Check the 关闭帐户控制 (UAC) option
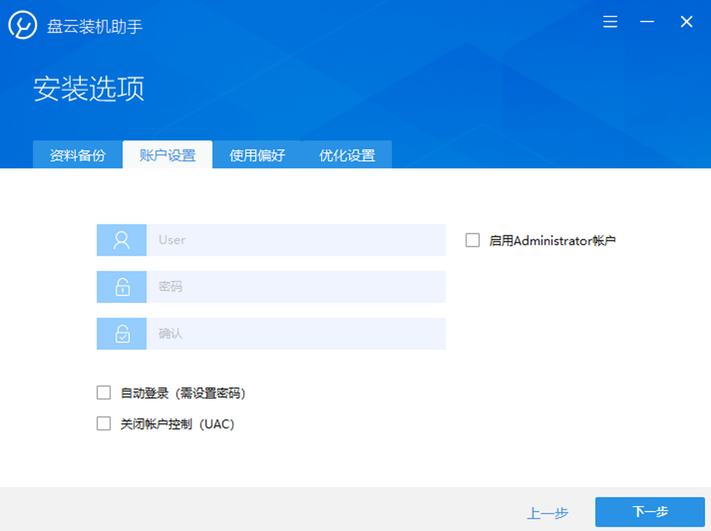Image resolution: width=711 pixels, height=531 pixels. click(x=104, y=424)
